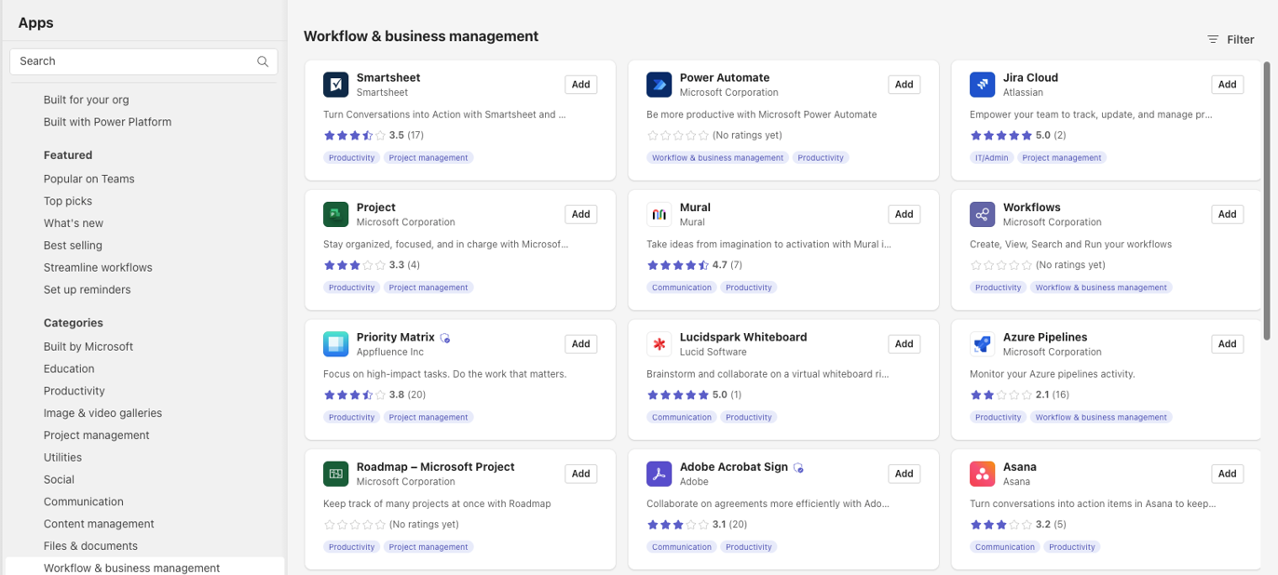Click the Jira Cloud app icon

[x=982, y=84]
